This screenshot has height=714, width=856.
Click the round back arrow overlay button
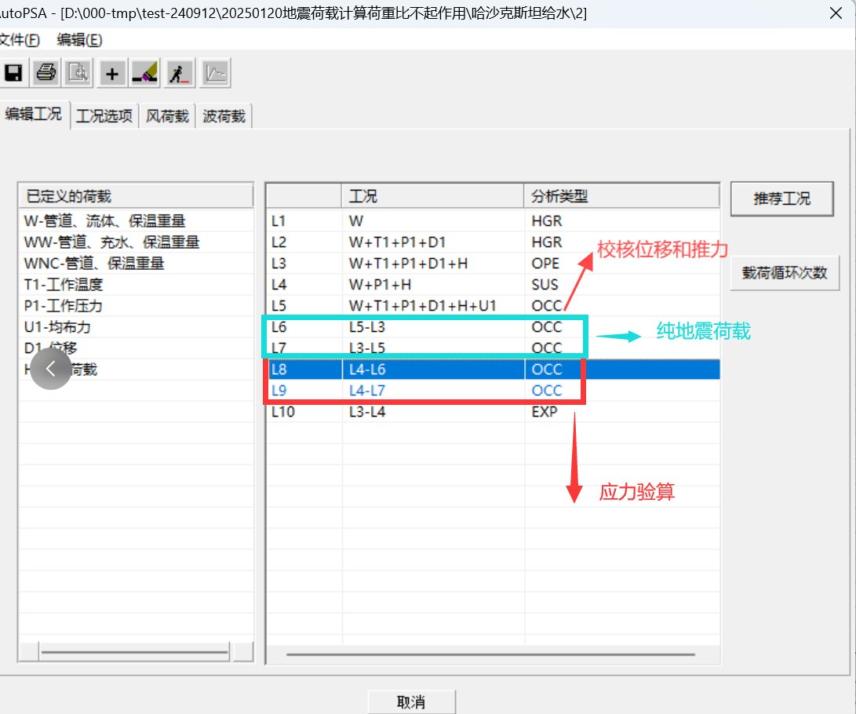click(51, 369)
